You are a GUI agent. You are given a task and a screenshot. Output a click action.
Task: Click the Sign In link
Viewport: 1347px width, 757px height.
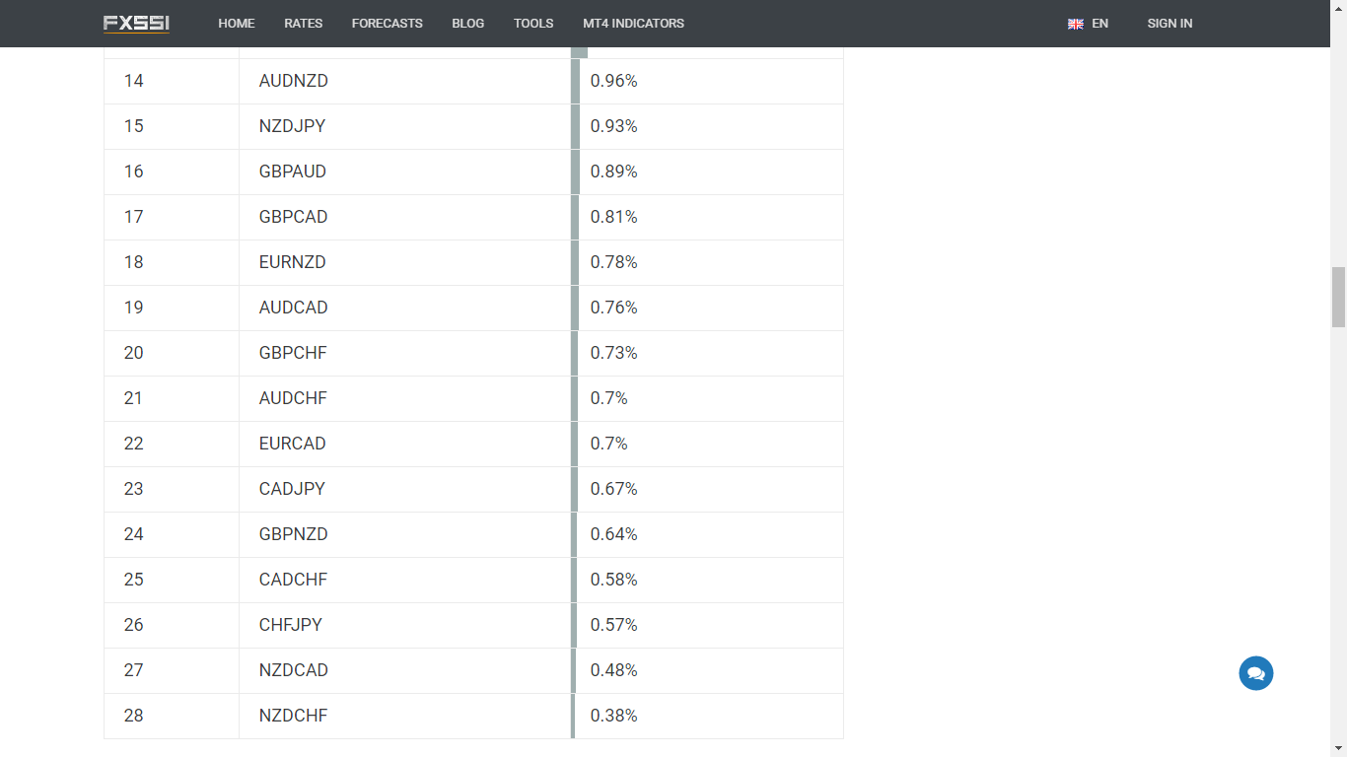click(1170, 24)
